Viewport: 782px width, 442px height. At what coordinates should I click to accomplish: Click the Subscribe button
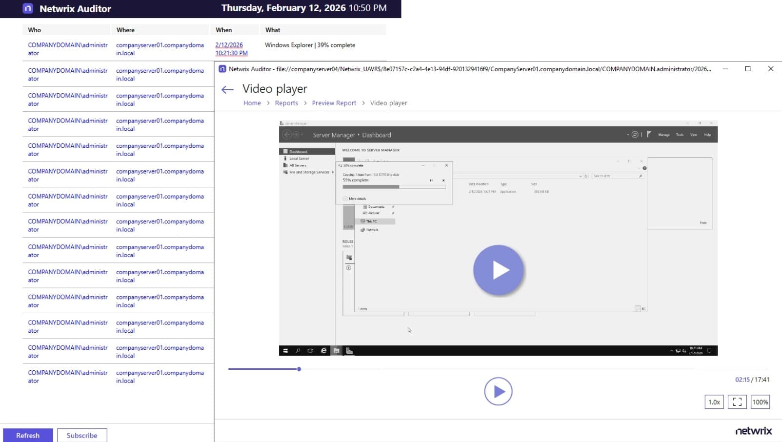[82, 435]
